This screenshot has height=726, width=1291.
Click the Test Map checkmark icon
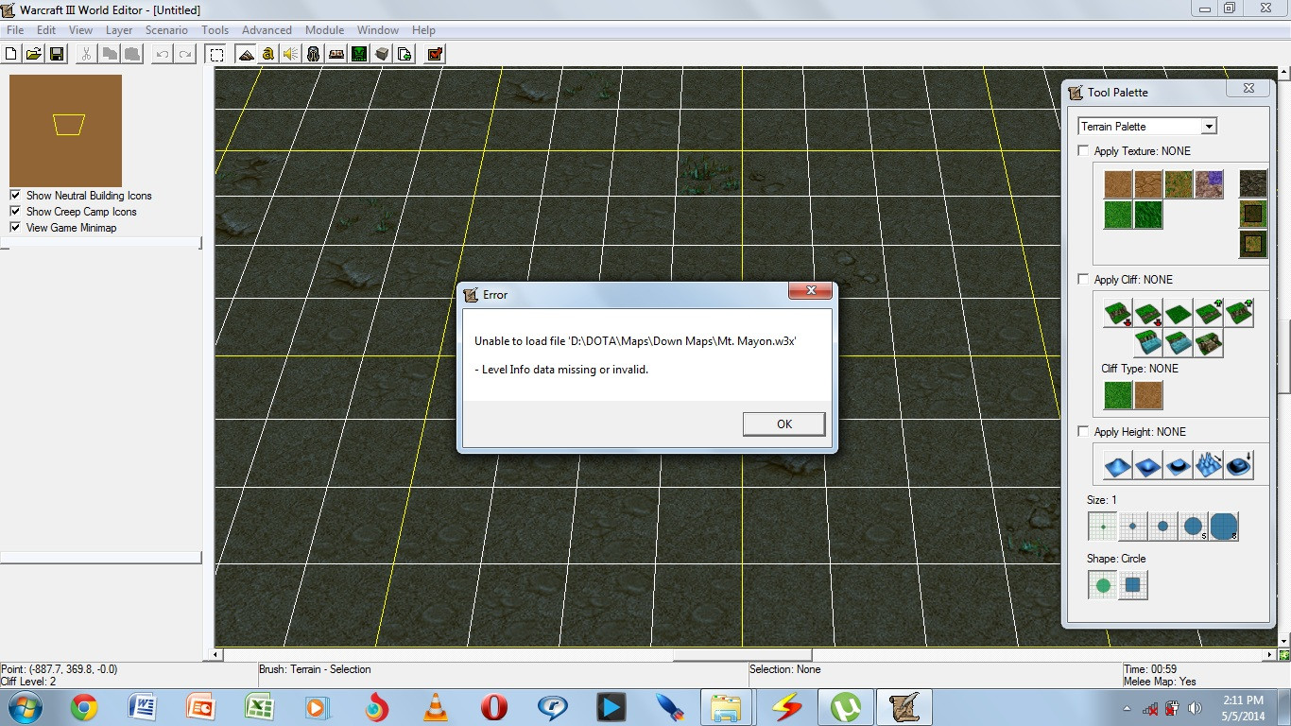click(435, 54)
